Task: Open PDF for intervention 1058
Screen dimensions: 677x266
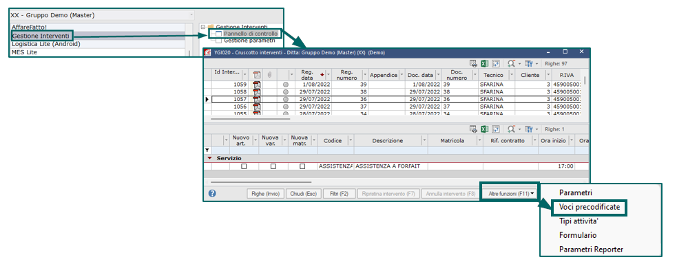Action: click(256, 92)
